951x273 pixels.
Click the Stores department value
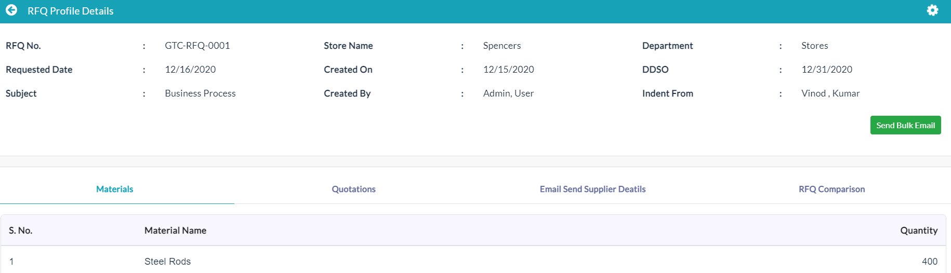coord(815,46)
